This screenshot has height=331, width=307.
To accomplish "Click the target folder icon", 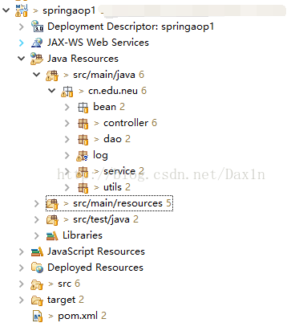I will click(x=37, y=300).
